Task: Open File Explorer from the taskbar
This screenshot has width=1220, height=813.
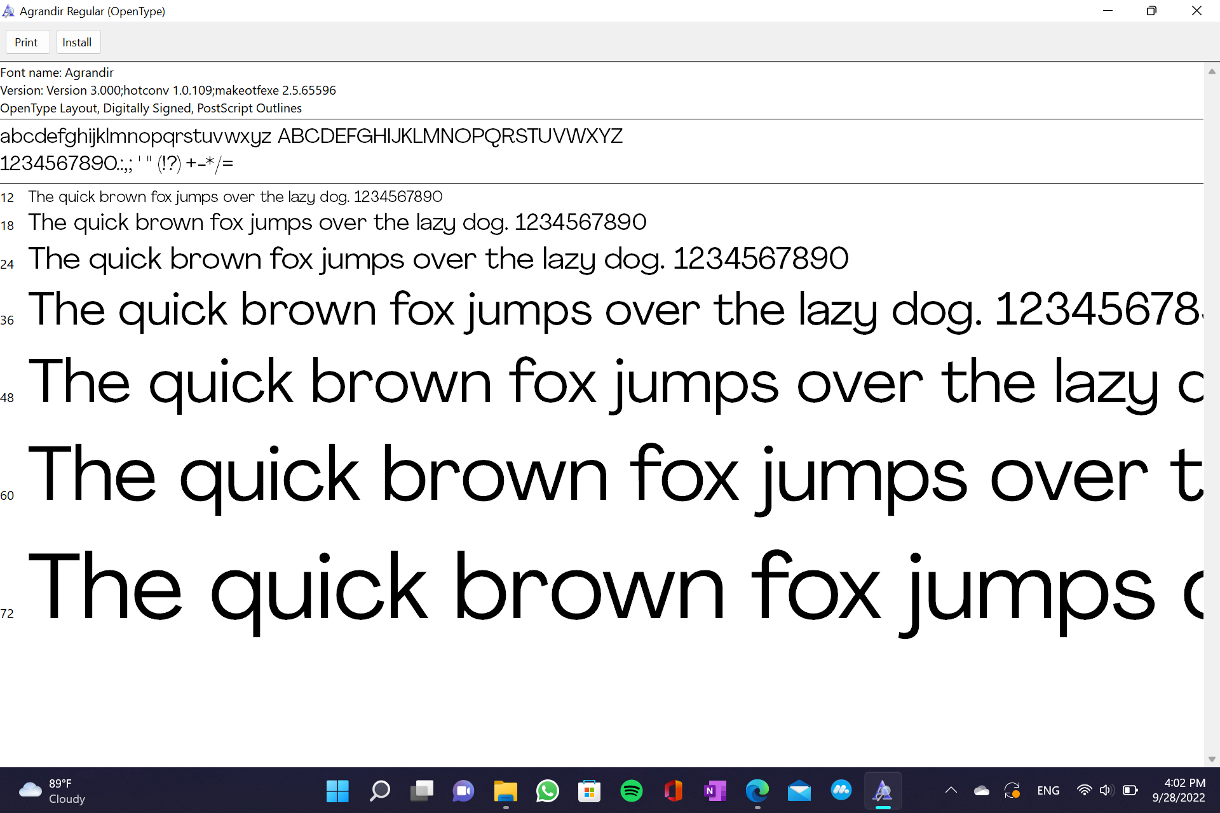Action: tap(506, 791)
